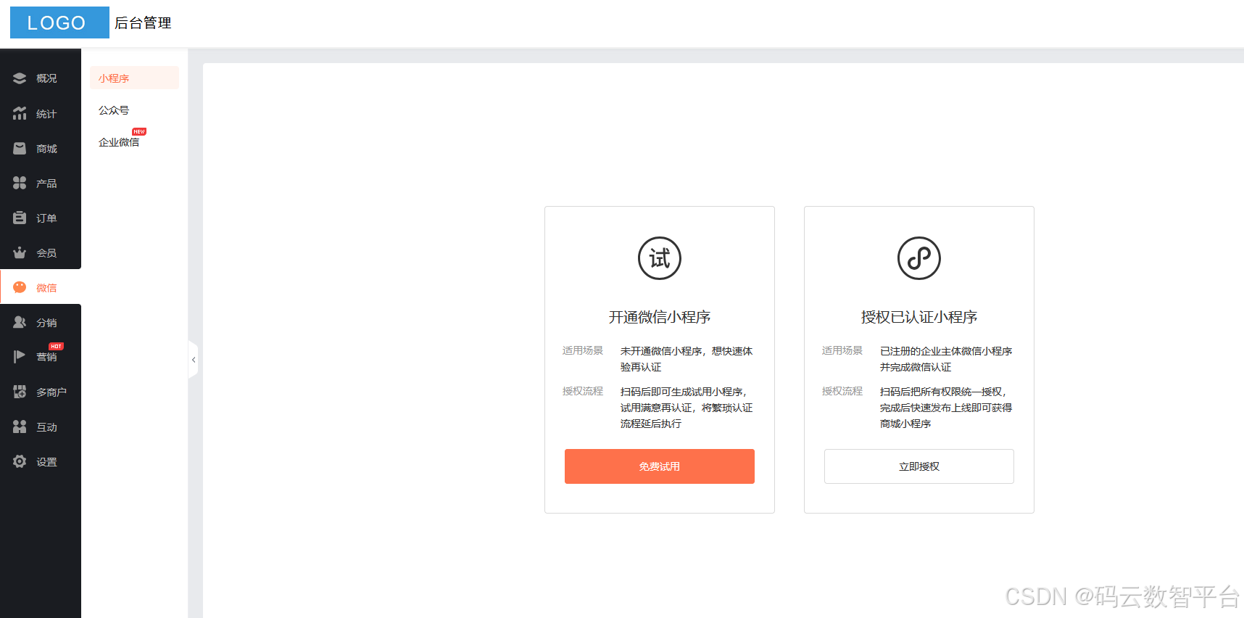Screen dimensions: 1244x618
Task: Go to 多商户 menu label
Action: (x=51, y=392)
